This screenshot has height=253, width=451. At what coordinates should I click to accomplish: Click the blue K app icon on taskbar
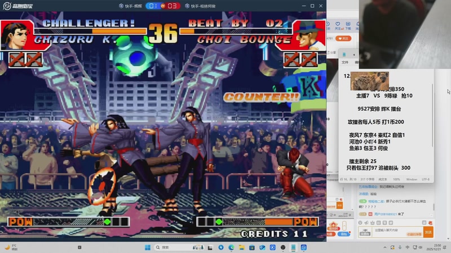pyautogui.click(x=272, y=247)
